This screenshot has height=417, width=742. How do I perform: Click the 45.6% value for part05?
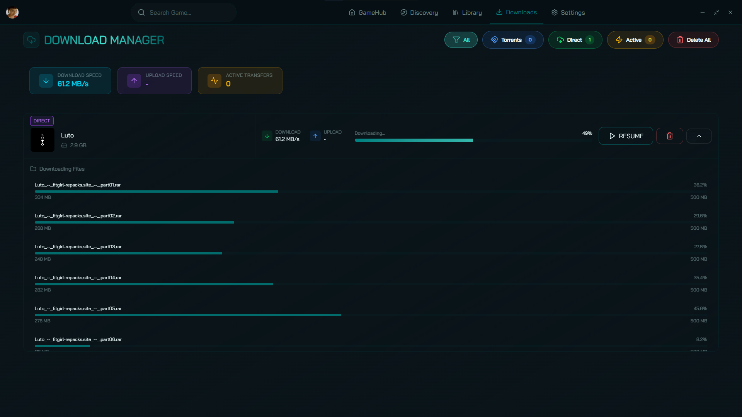pos(700,309)
